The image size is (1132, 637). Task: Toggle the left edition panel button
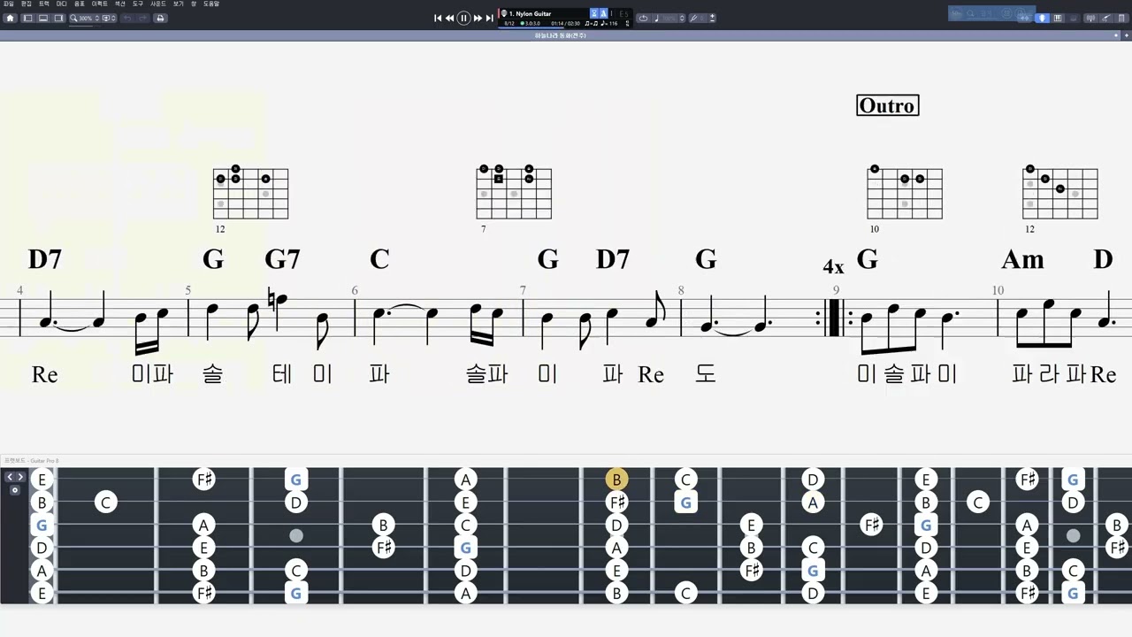pyautogui.click(x=27, y=18)
